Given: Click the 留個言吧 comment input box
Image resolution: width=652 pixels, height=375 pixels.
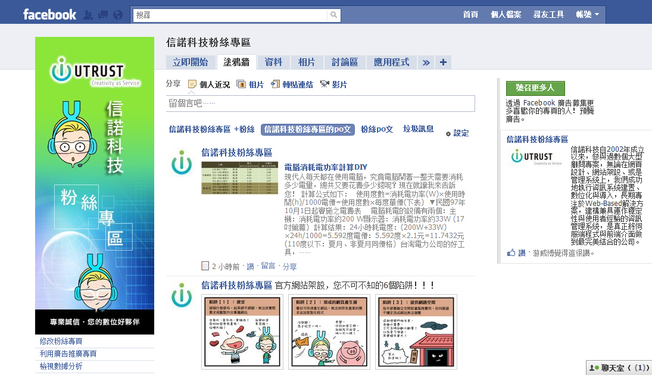Looking at the screenshot, I should (320, 104).
